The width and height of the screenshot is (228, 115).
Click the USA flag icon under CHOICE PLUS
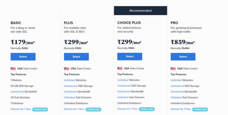120,68
